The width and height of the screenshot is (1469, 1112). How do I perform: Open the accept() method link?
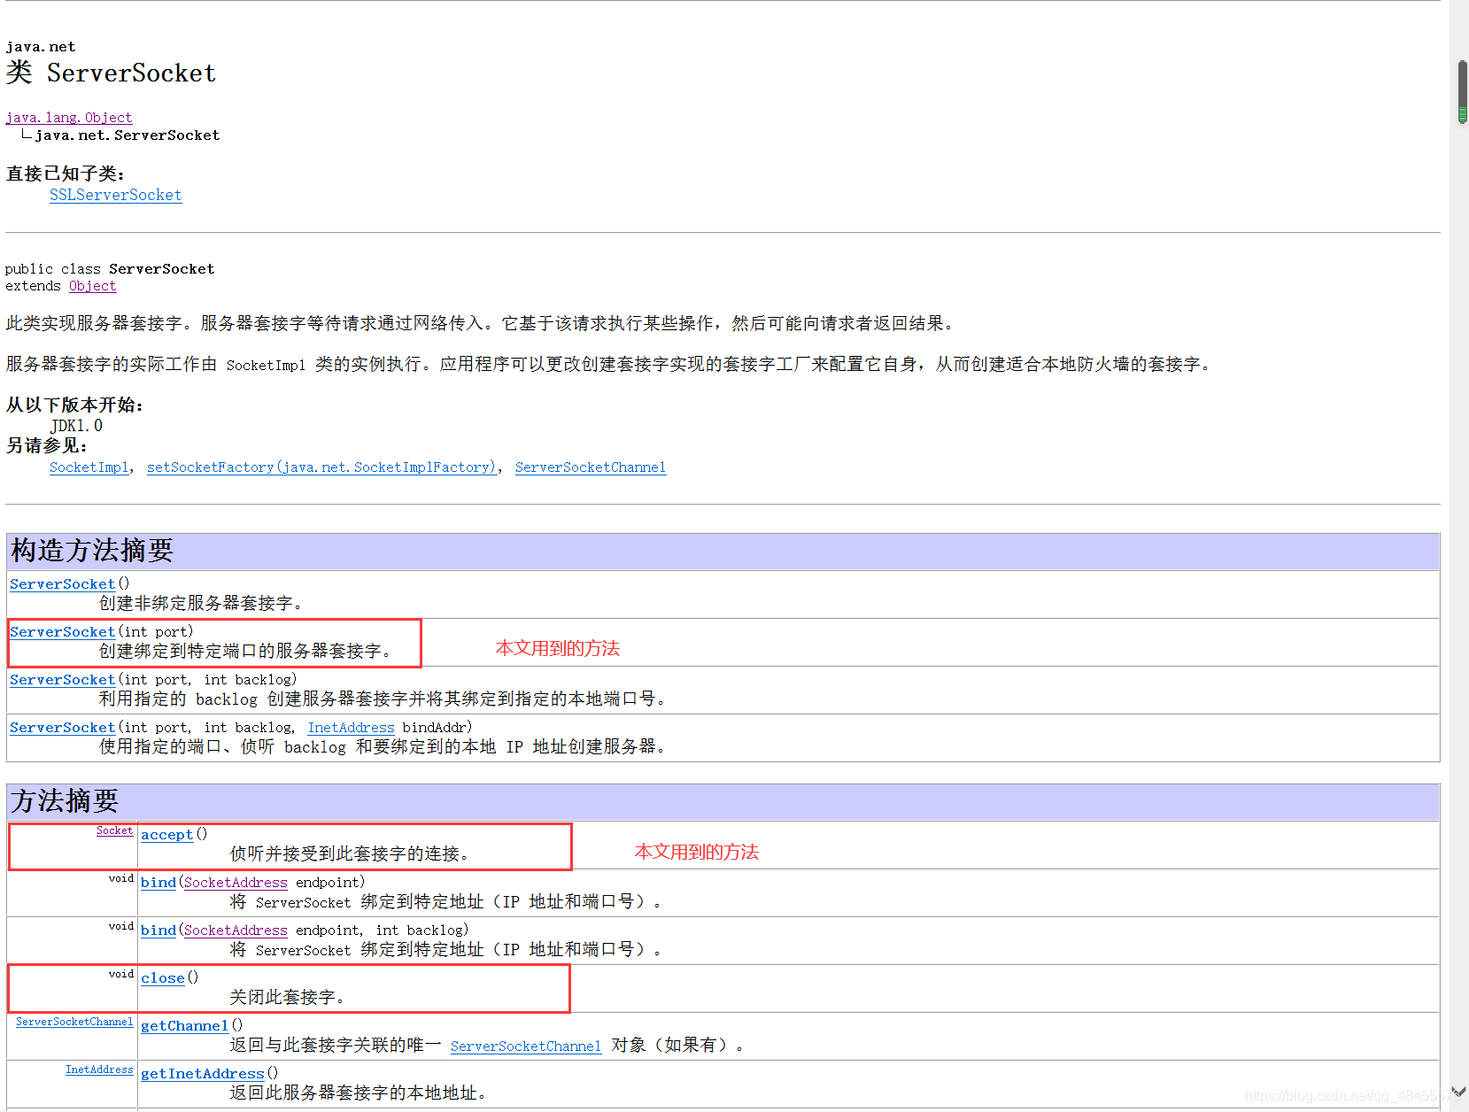pyautogui.click(x=167, y=835)
